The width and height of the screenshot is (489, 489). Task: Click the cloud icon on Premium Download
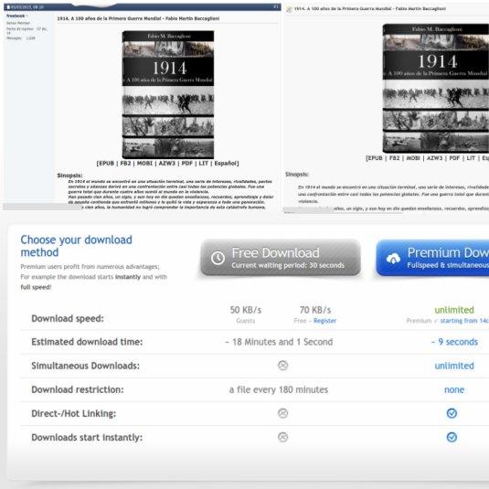[393, 259]
